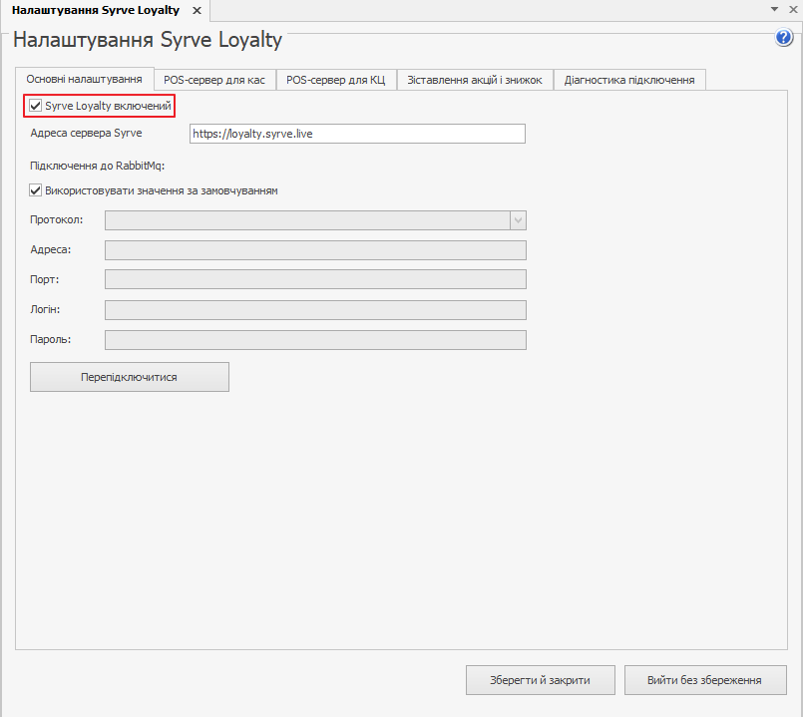Switch to Основні налаштування tab
This screenshot has width=803, height=717.
coord(85,80)
